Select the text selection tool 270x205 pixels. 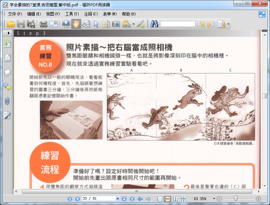[106, 24]
